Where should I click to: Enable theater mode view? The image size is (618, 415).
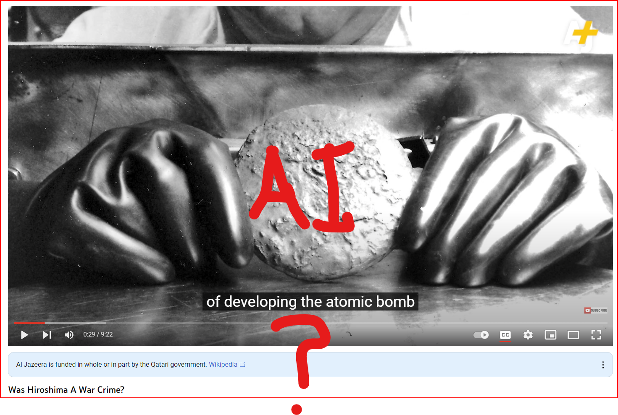pos(573,335)
